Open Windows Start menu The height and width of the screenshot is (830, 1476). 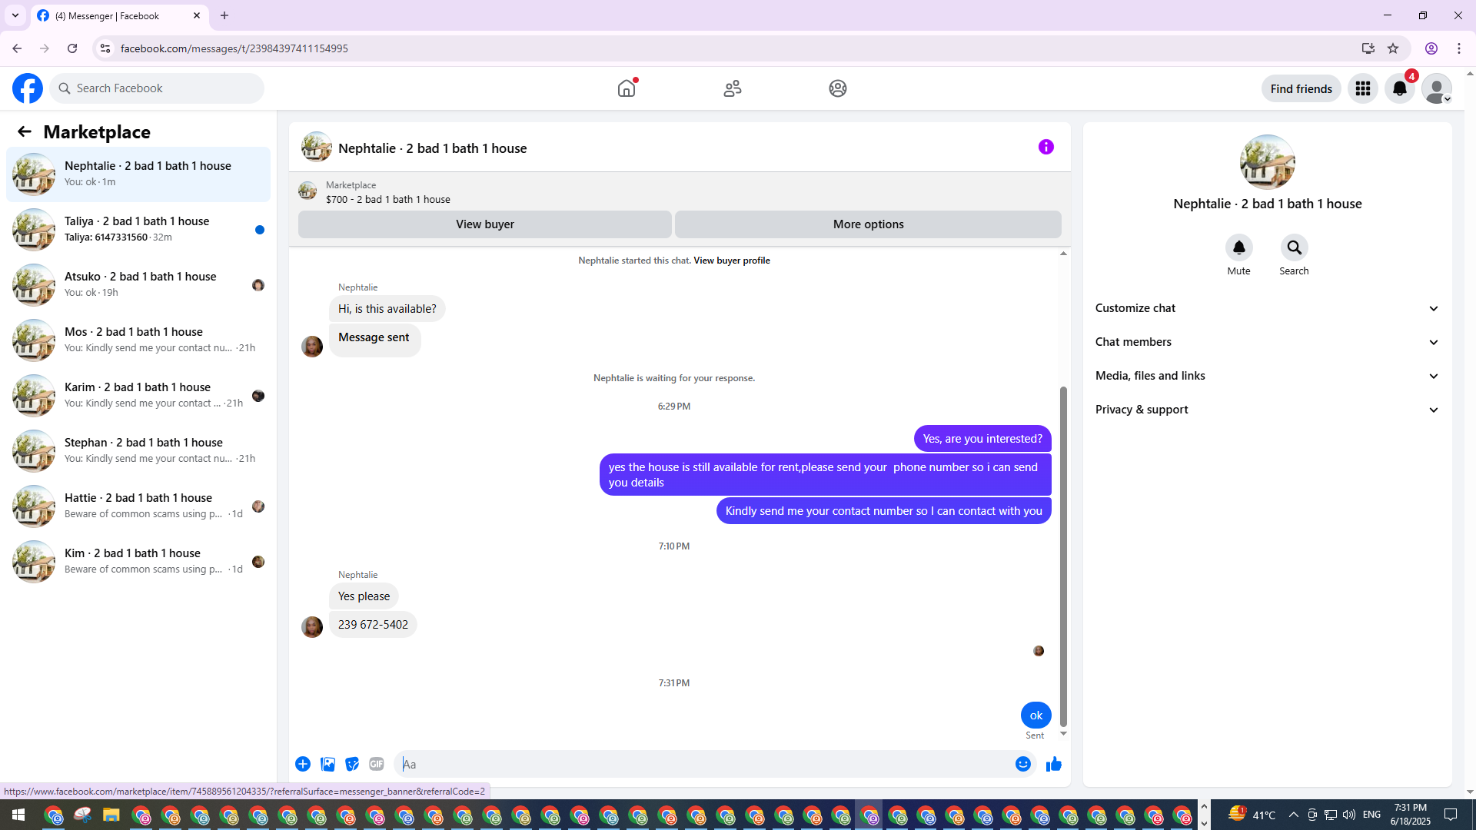tap(18, 815)
